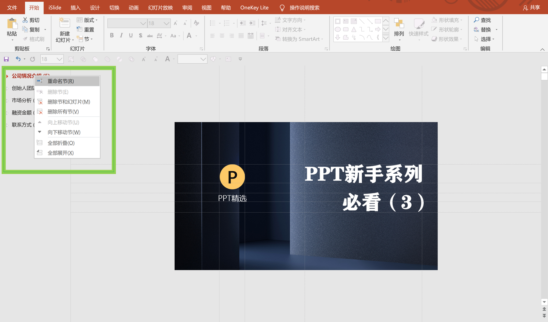This screenshot has width=548, height=322.
Task: Click the Find magnifier icon
Action: click(x=476, y=20)
